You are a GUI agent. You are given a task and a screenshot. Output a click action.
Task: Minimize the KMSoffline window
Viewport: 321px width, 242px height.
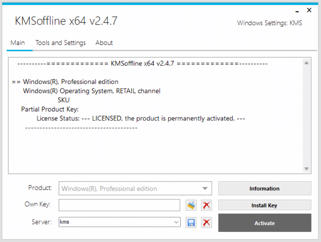[x=297, y=11]
